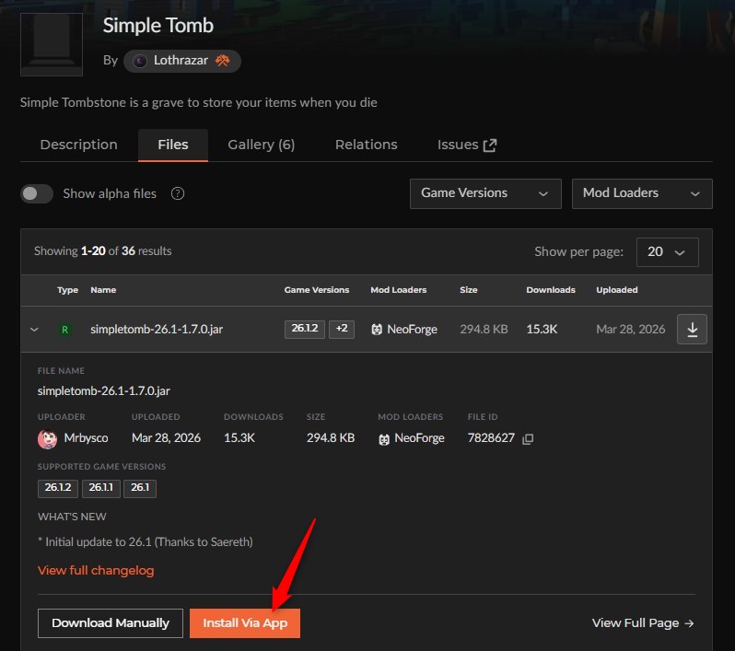Toggle Show alpha files switch

[37, 193]
